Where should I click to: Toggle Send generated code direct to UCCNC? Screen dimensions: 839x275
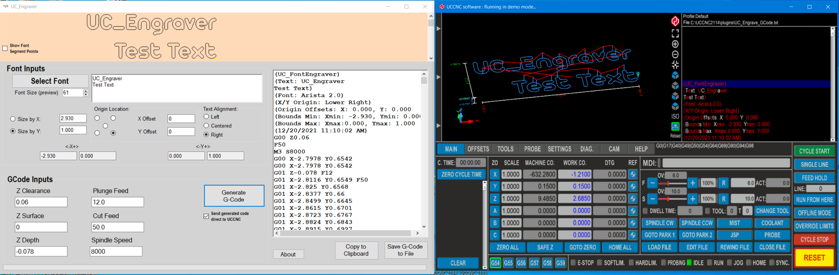[206, 216]
